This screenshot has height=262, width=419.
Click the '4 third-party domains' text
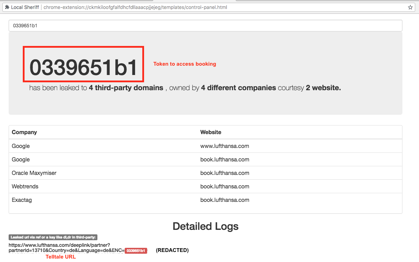point(126,88)
